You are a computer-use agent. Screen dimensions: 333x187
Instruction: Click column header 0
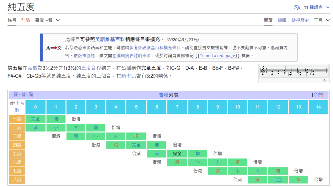point(35,107)
